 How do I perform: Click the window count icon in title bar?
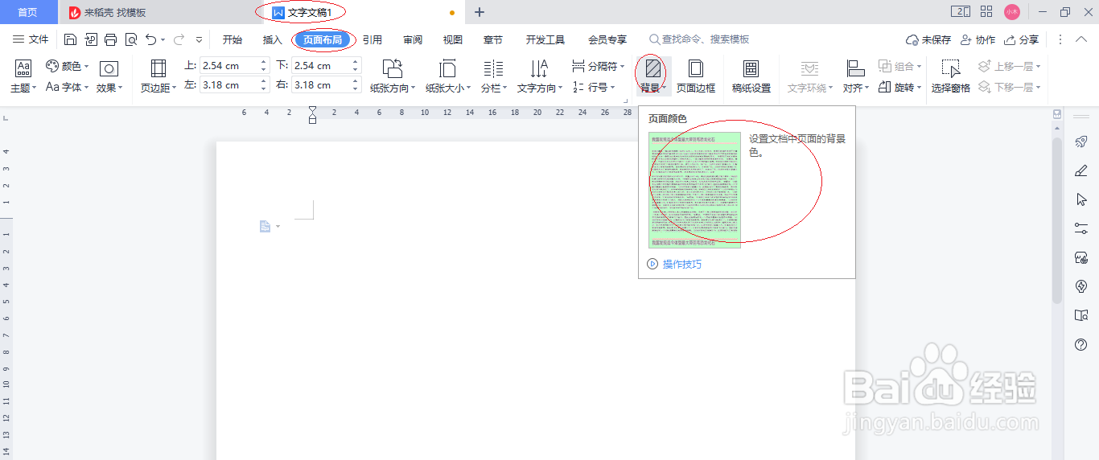click(x=961, y=11)
